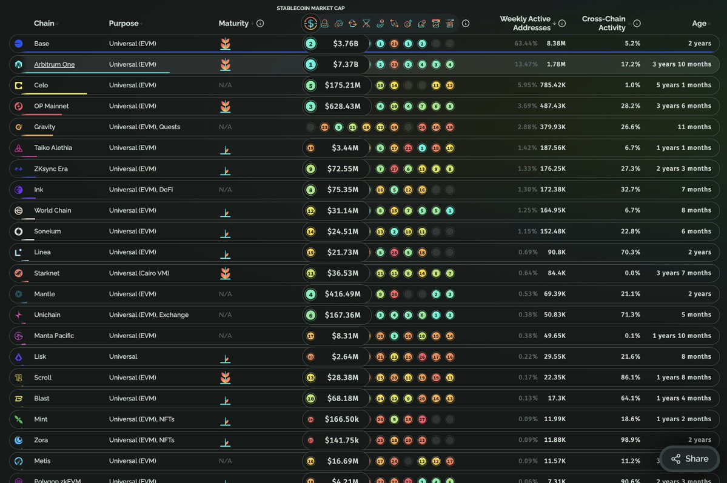Click stablecoin rank badge 1 beside $7.37B

[x=310, y=64]
